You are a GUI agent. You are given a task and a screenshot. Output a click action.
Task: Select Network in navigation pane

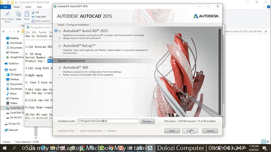pyautogui.click(x=11, y=130)
